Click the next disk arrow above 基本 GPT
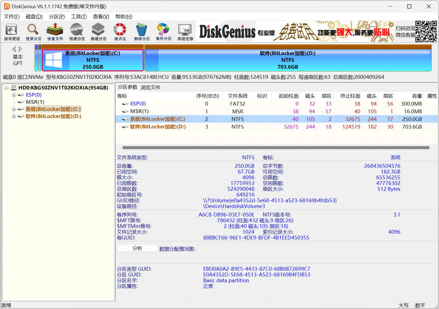The height and width of the screenshot is (309, 439). [20, 49]
